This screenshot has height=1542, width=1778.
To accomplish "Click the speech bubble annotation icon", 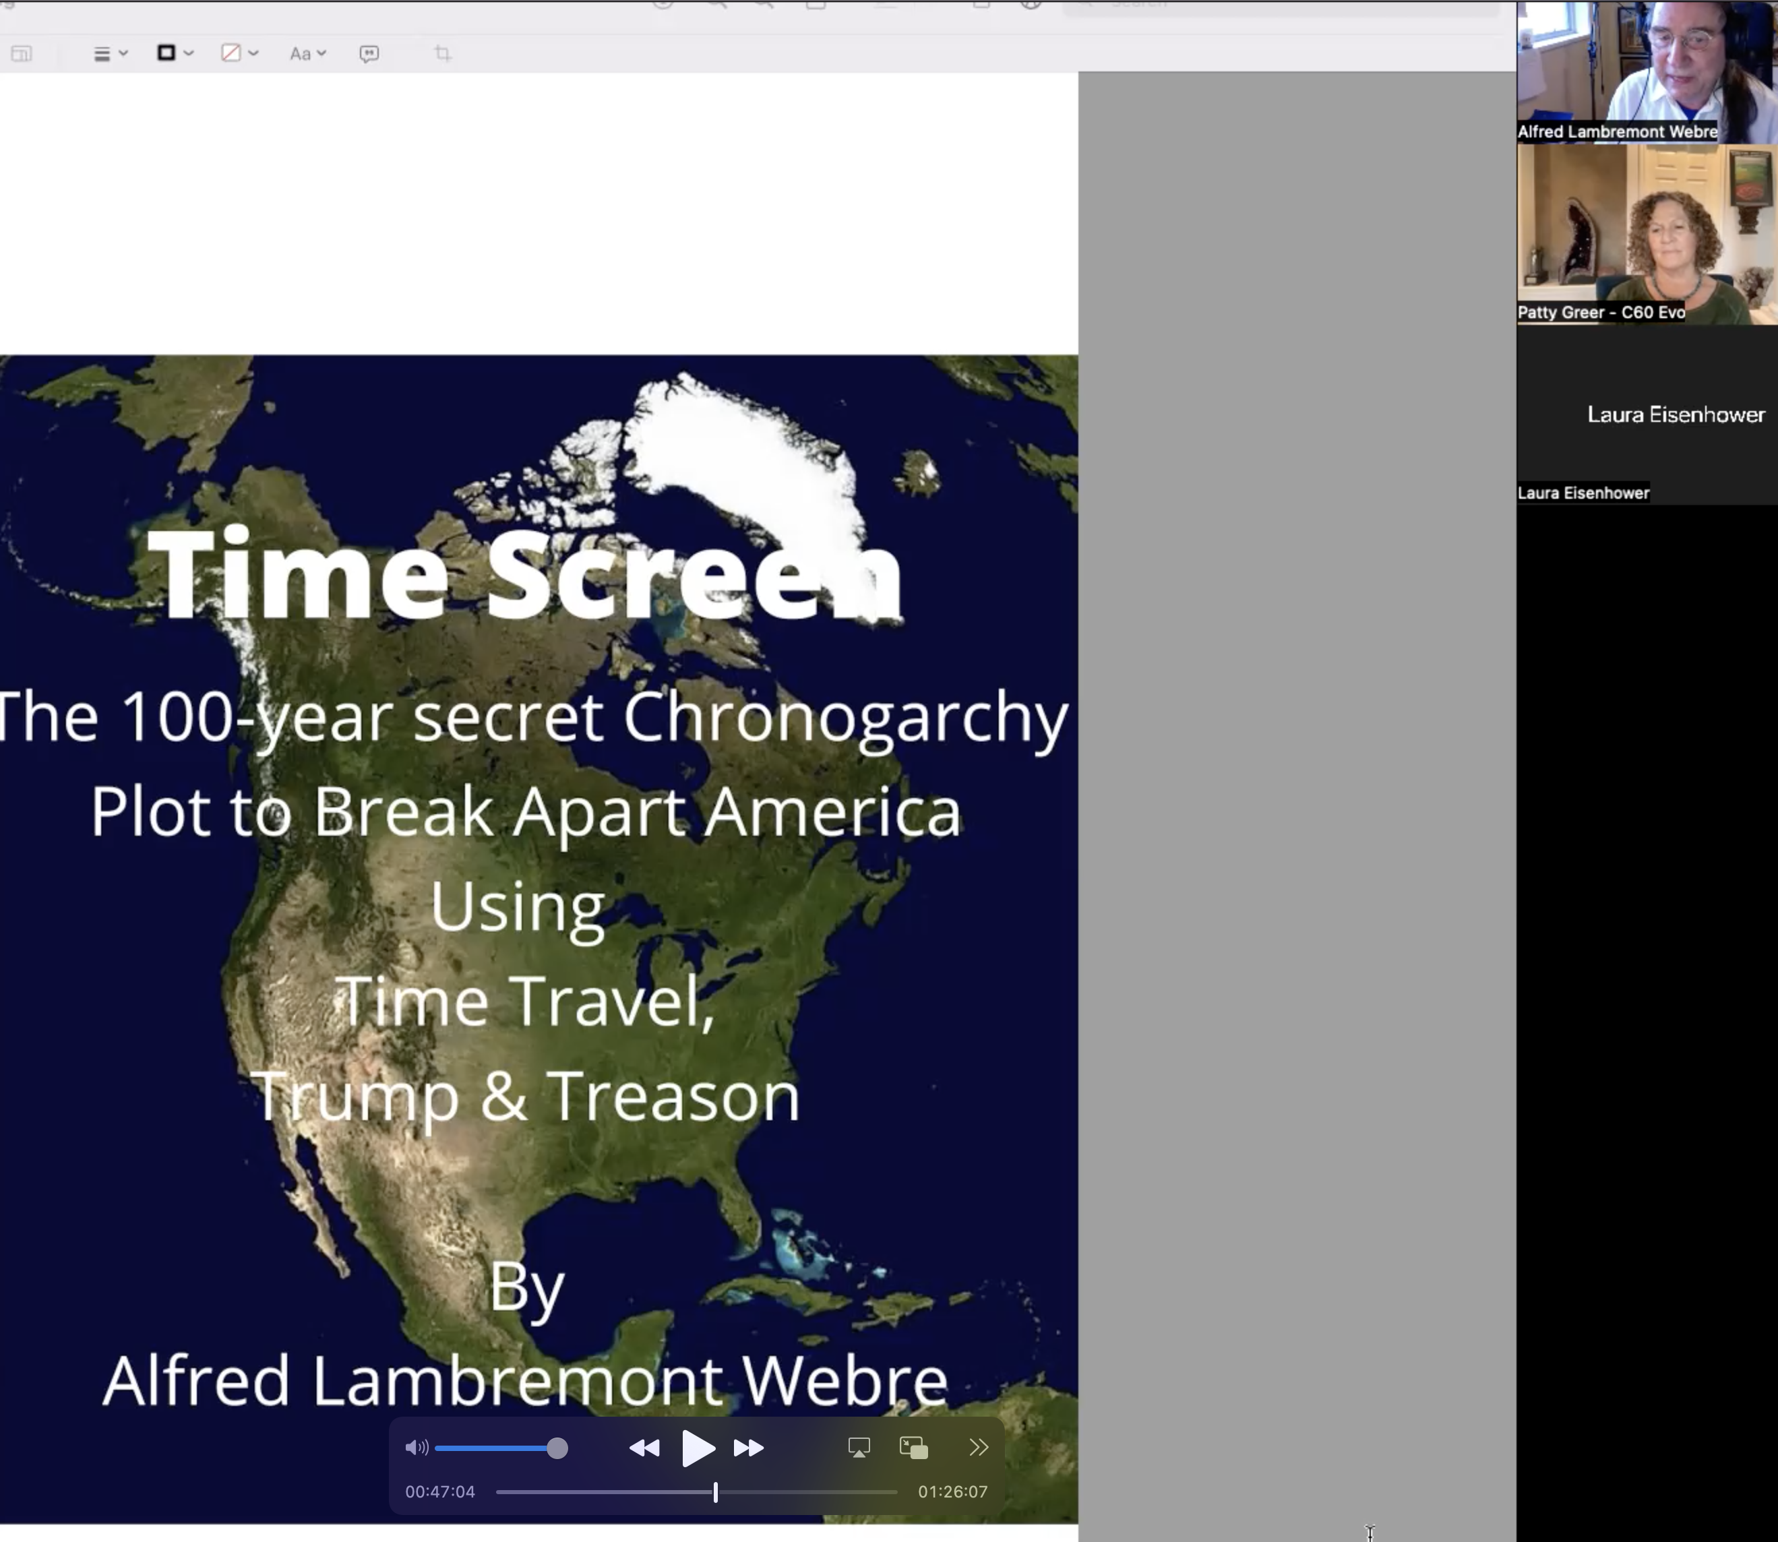I will point(369,54).
